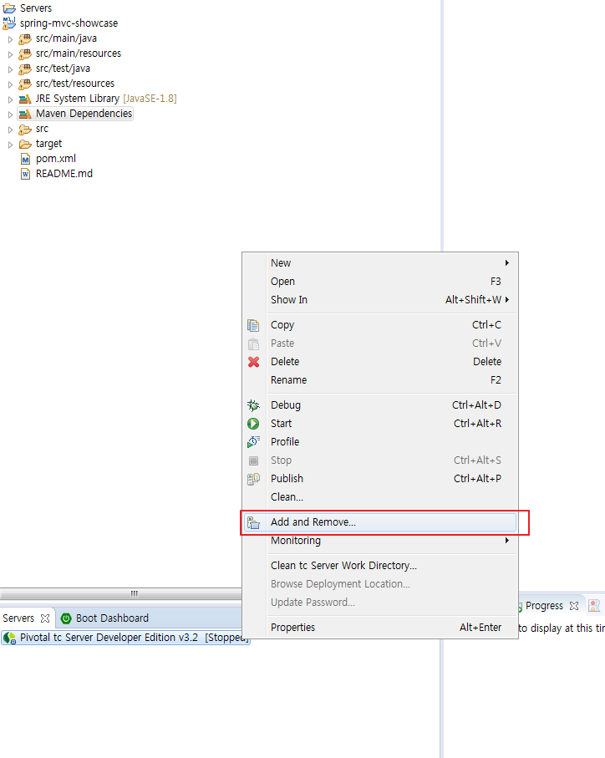Screen dimensions: 605x758
Task: Select Publish in the context menu
Action: click(x=380, y=479)
